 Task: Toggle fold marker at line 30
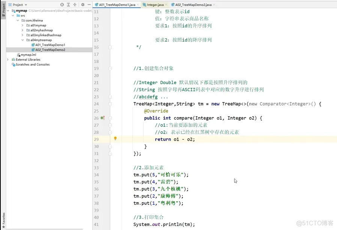(110, 146)
